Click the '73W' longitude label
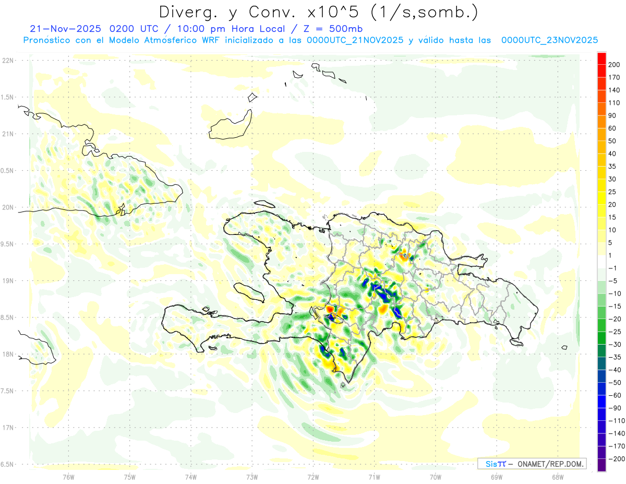Image resolution: width=626 pixels, height=484 pixels. [252, 477]
